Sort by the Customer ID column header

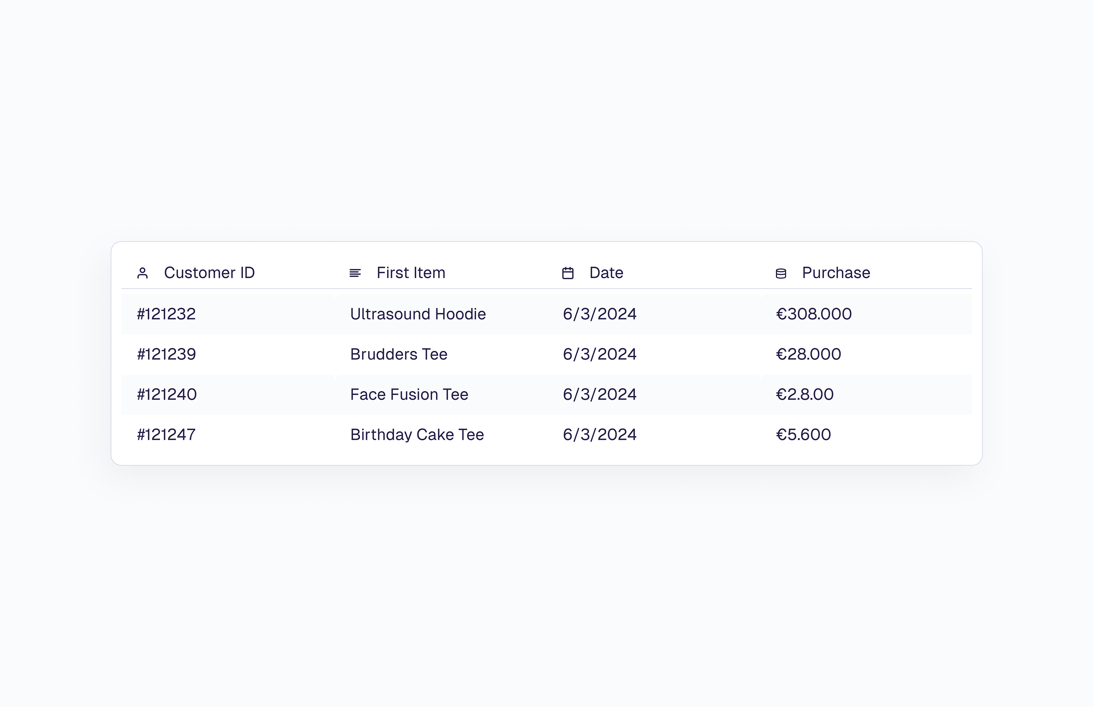pyautogui.click(x=209, y=273)
